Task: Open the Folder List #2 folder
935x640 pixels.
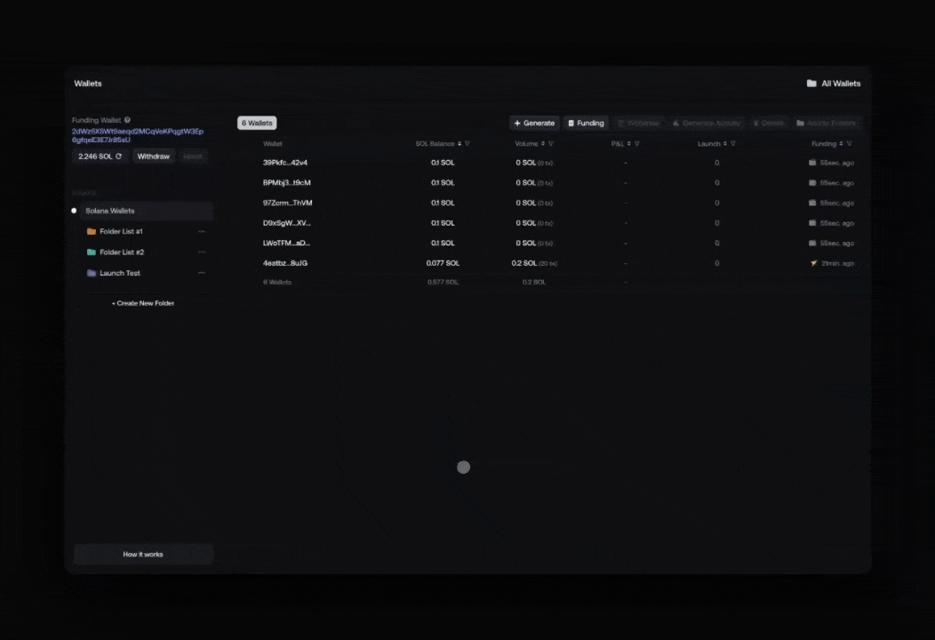Action: tap(122, 252)
